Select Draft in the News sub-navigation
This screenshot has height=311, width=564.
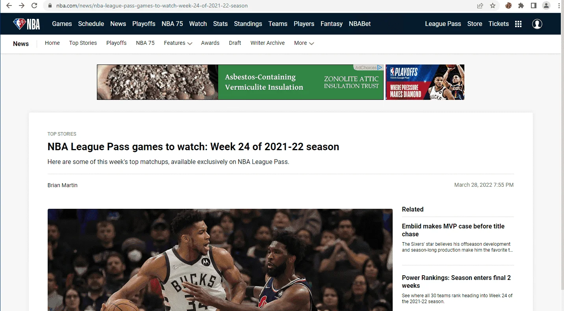pyautogui.click(x=235, y=43)
